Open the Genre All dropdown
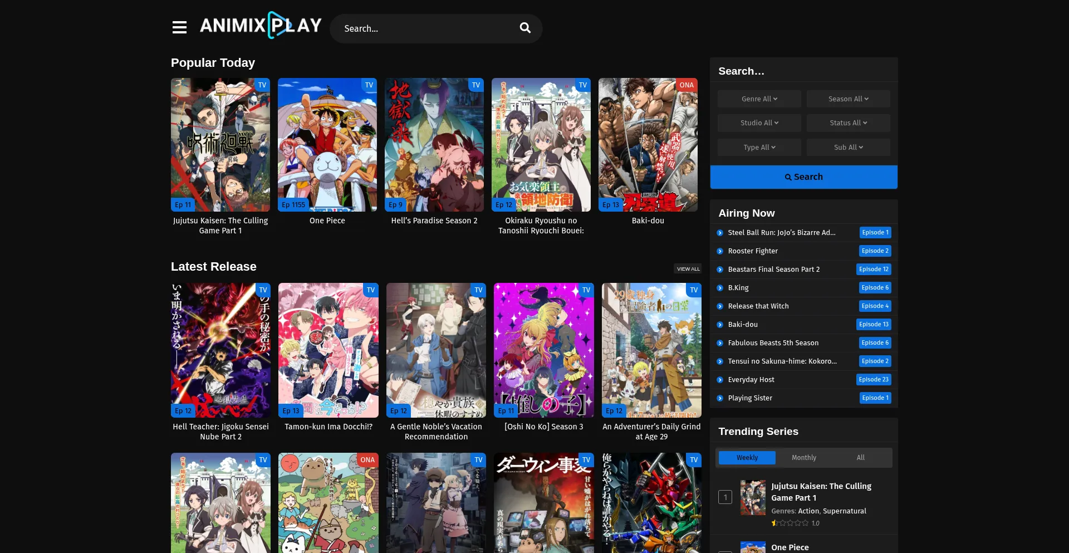1069x553 pixels. click(759, 99)
